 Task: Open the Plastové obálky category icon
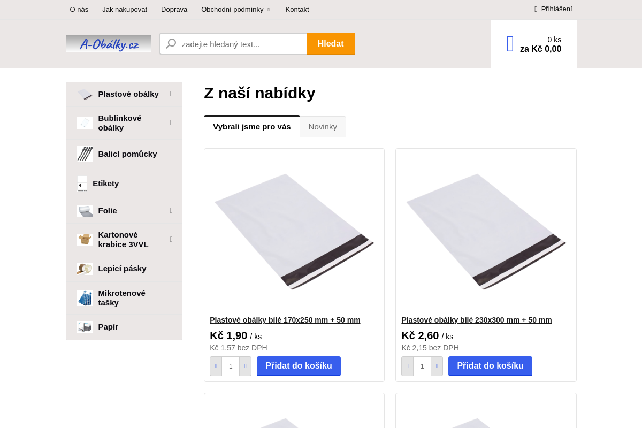pyautogui.click(x=85, y=94)
